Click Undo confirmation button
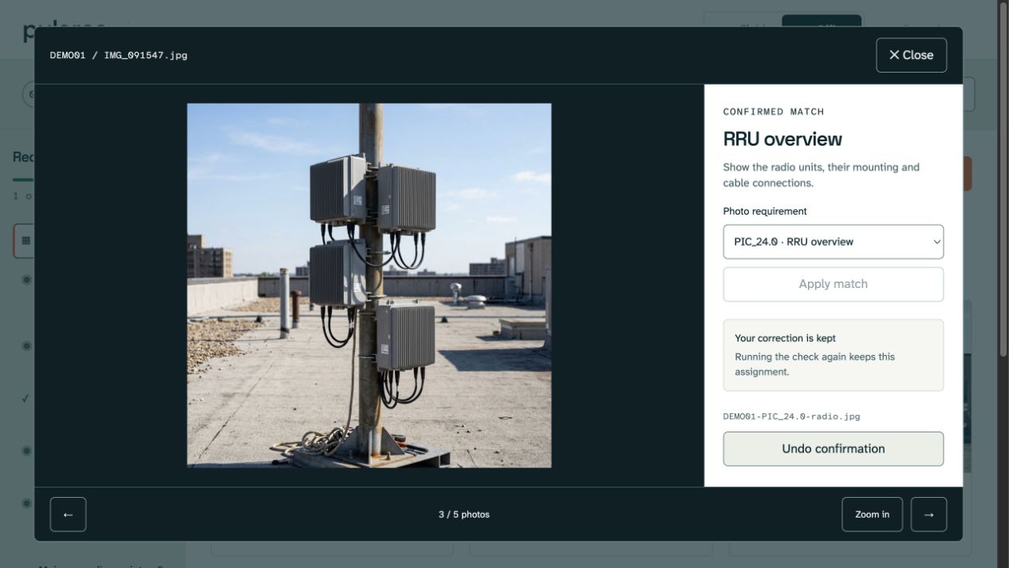 coord(833,449)
